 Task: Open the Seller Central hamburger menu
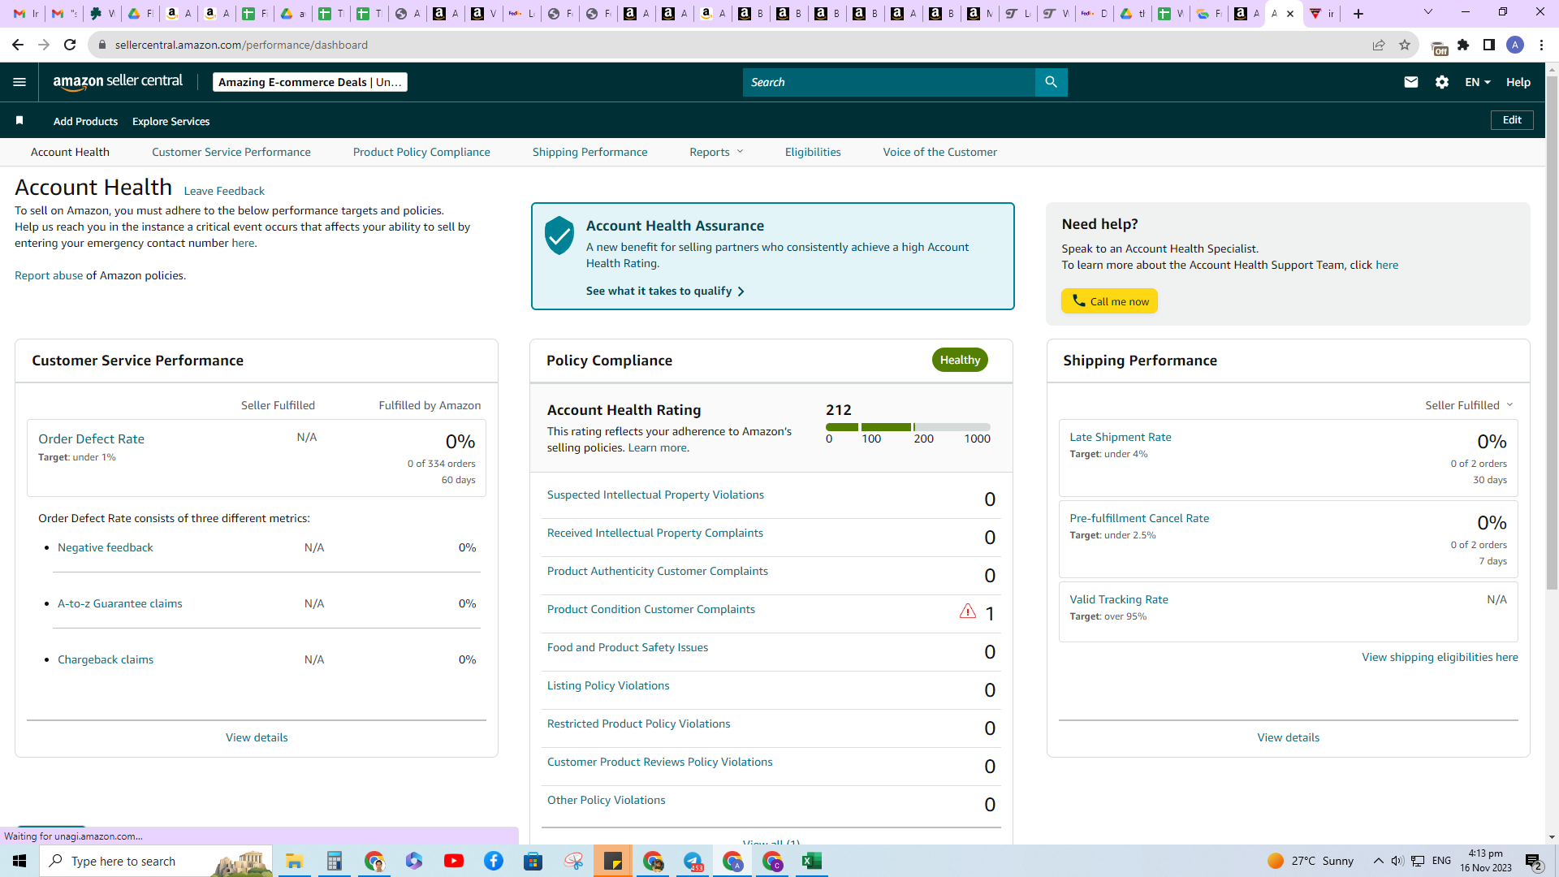point(19,82)
